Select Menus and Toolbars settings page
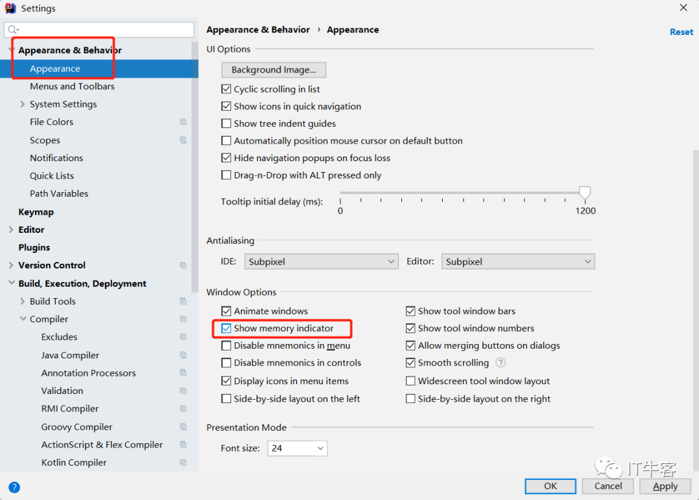 (x=72, y=86)
